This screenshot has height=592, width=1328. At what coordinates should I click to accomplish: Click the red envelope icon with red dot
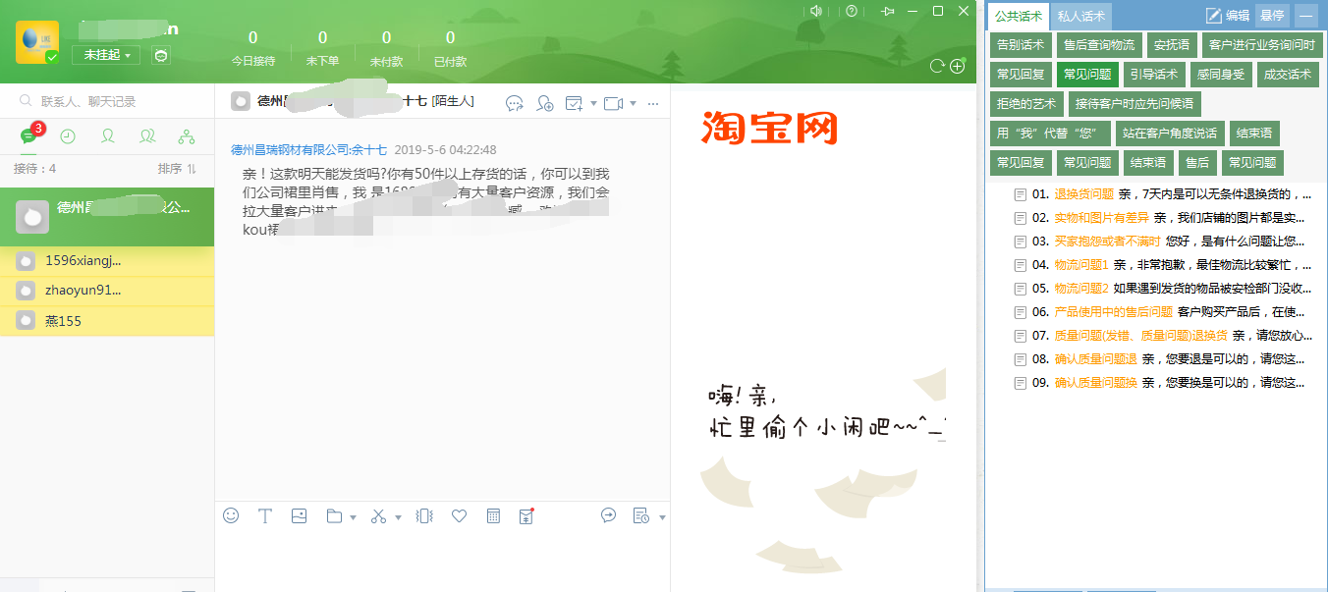click(526, 515)
